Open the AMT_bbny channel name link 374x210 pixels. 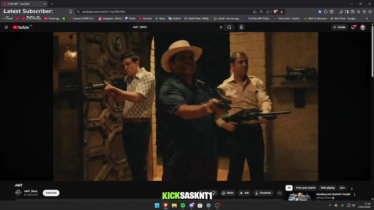(x=31, y=191)
